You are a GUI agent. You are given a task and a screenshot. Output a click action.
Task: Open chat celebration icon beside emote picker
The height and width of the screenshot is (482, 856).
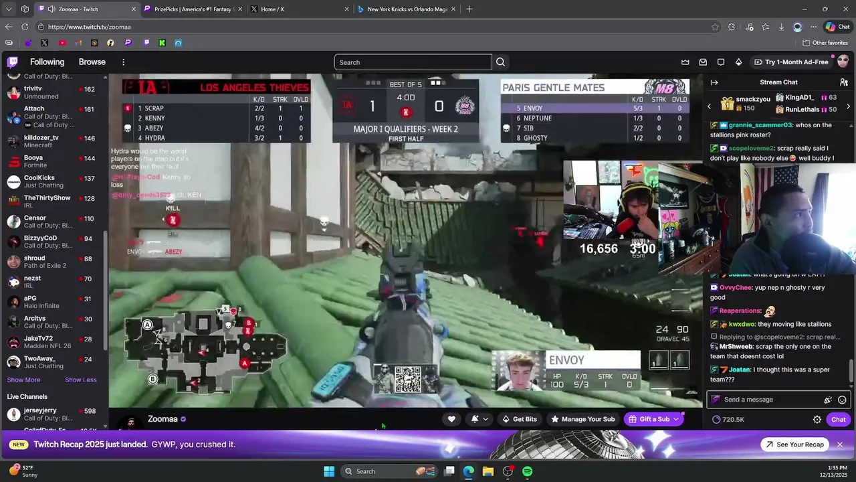828,400
